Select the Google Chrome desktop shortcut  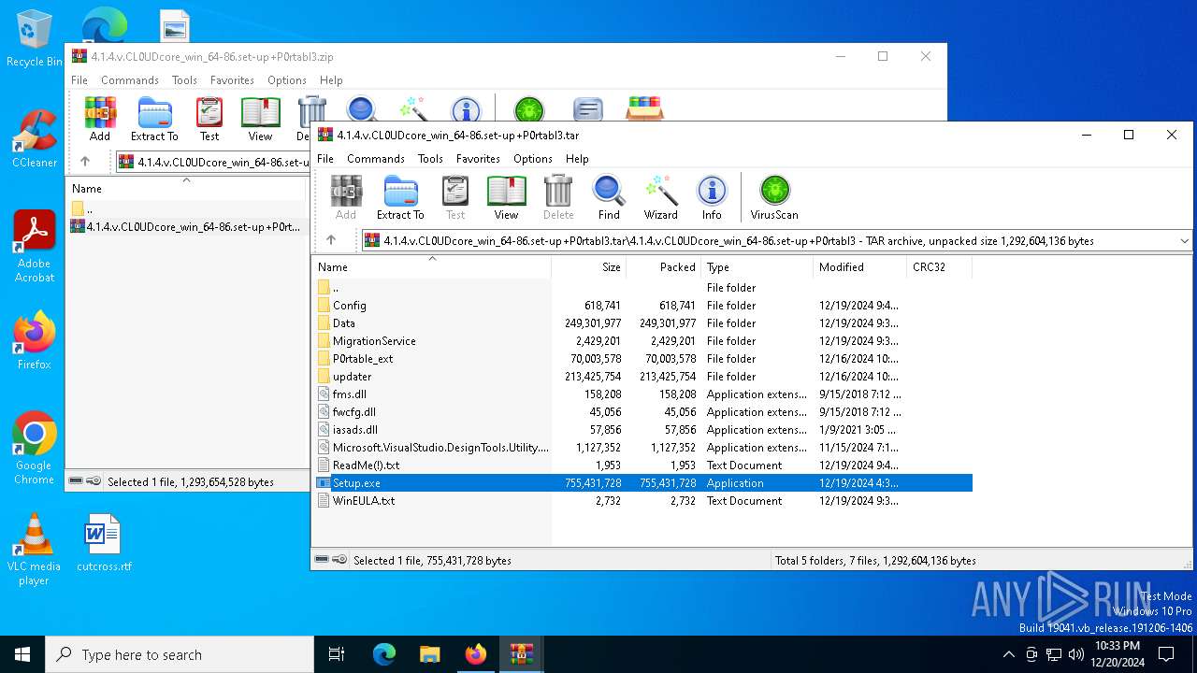(35, 448)
